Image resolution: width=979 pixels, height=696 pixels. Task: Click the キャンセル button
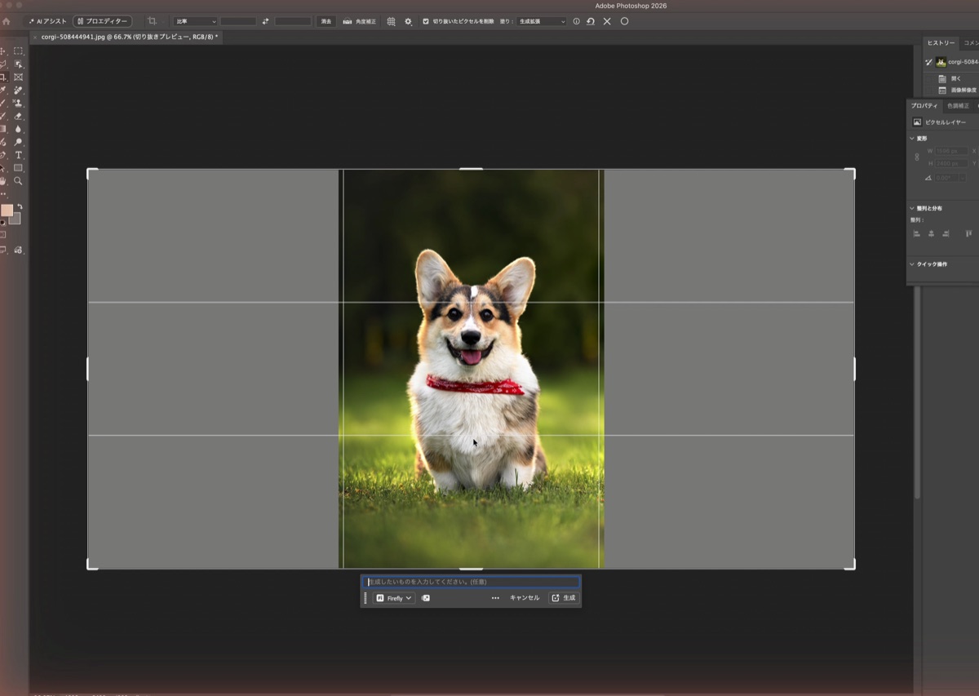(525, 598)
